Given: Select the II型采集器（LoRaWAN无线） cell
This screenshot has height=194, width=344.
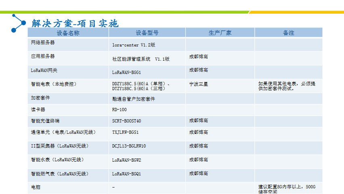Looking at the screenshot, I should click(x=60, y=146).
